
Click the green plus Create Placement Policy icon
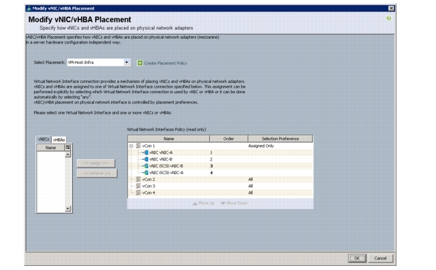click(140, 63)
